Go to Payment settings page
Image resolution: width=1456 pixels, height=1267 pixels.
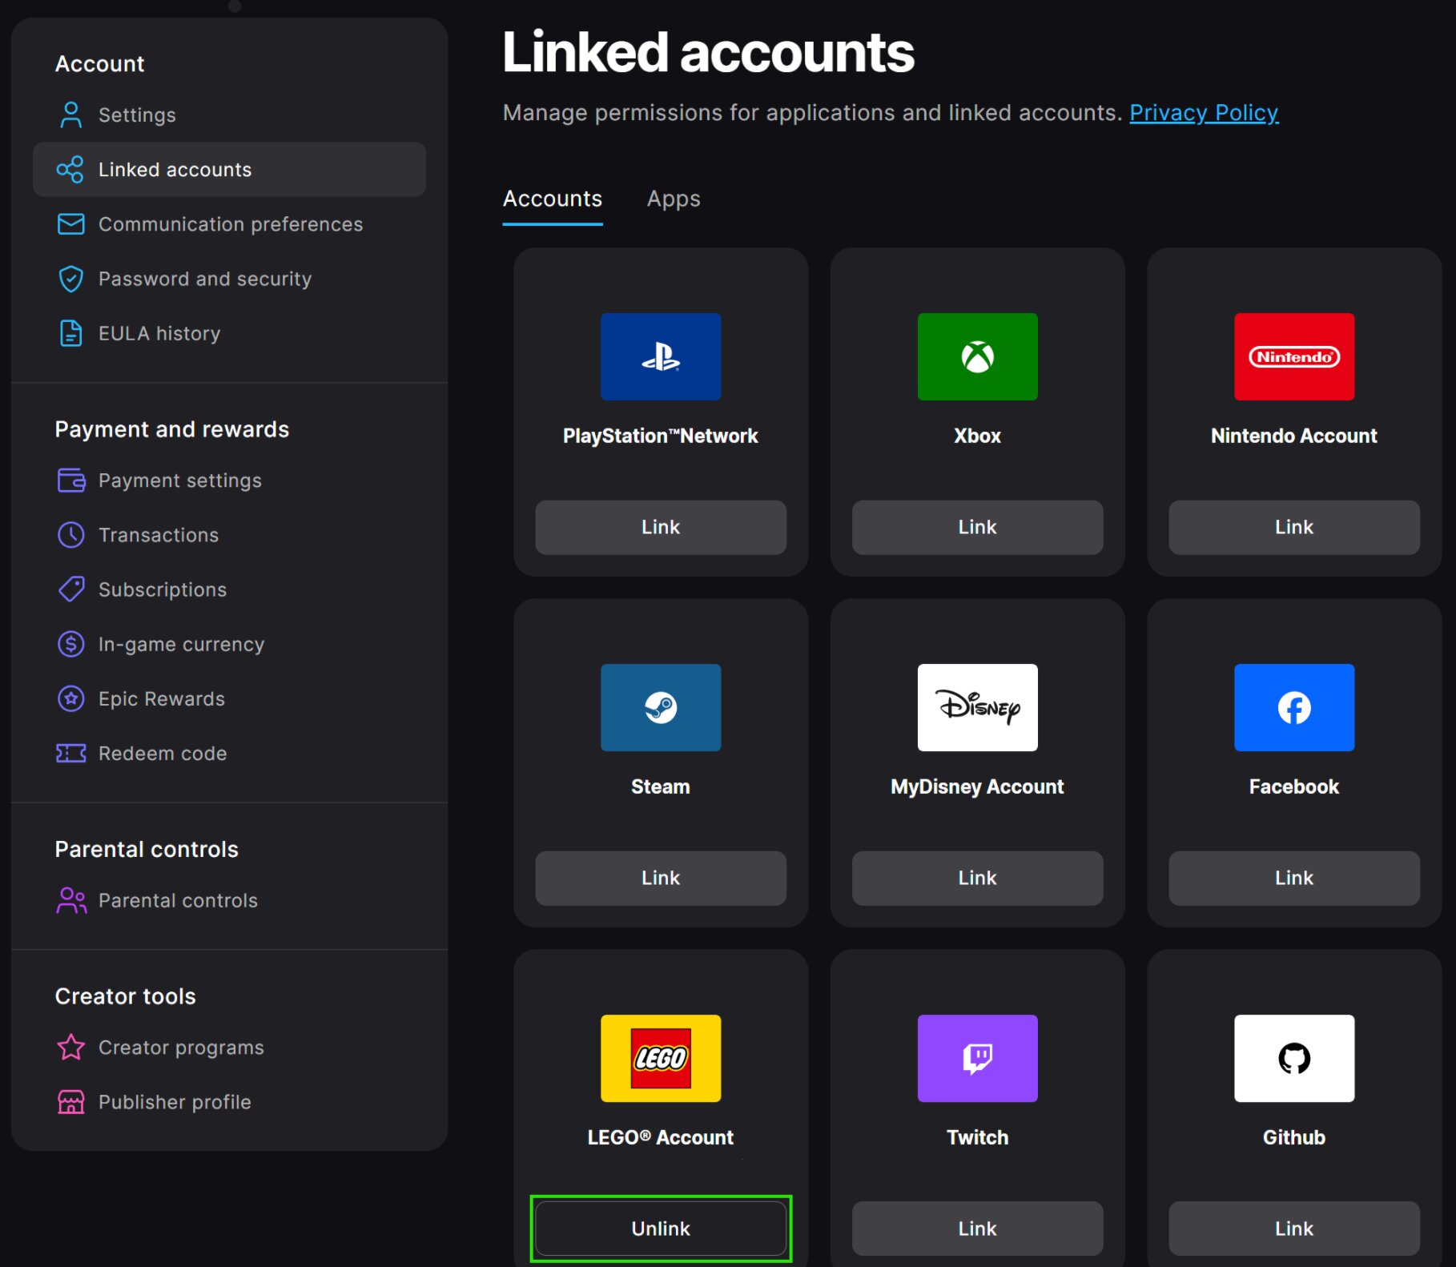(x=179, y=481)
